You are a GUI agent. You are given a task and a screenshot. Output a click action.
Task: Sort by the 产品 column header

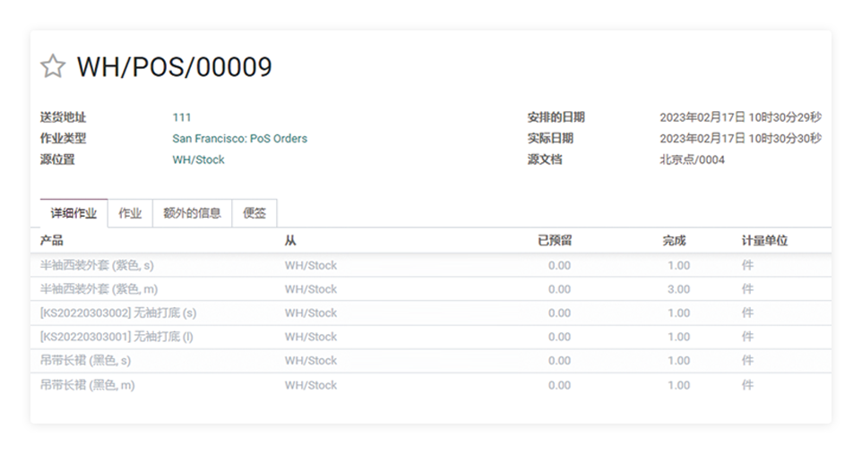coord(52,241)
